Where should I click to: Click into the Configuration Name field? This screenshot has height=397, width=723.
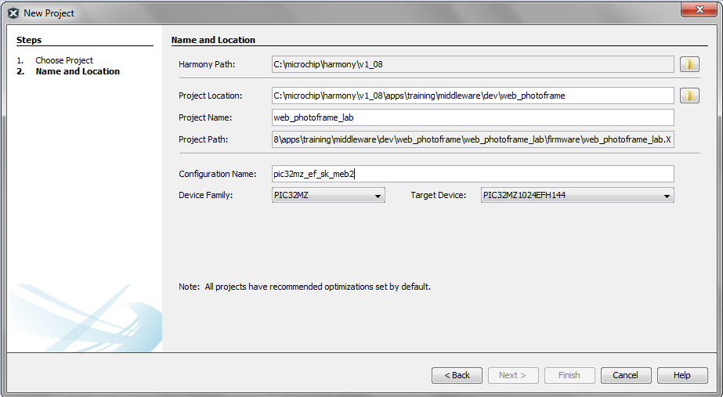click(472, 174)
